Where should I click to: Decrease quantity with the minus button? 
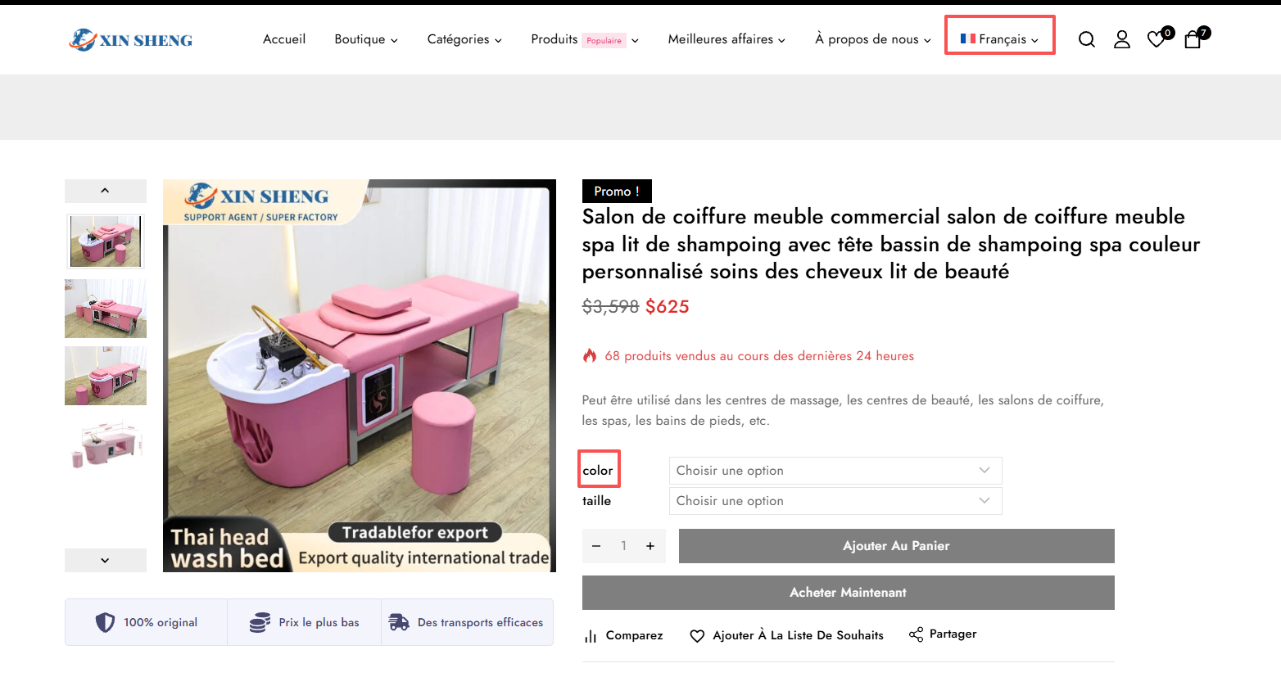(x=596, y=546)
